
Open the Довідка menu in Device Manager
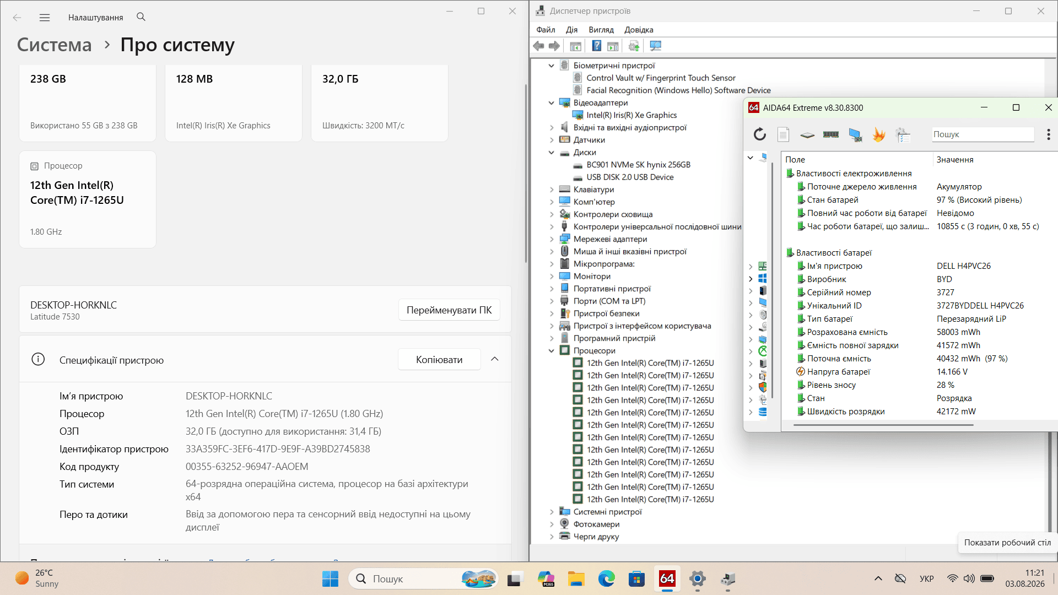point(639,30)
